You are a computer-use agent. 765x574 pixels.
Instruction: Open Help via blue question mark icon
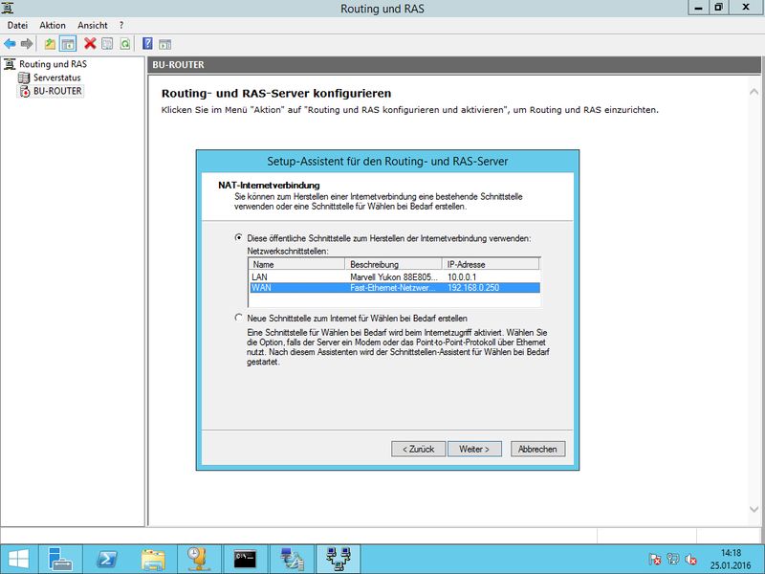(148, 43)
